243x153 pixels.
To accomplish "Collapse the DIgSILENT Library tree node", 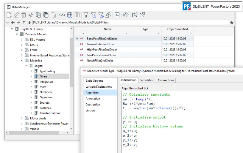I will (12, 29).
